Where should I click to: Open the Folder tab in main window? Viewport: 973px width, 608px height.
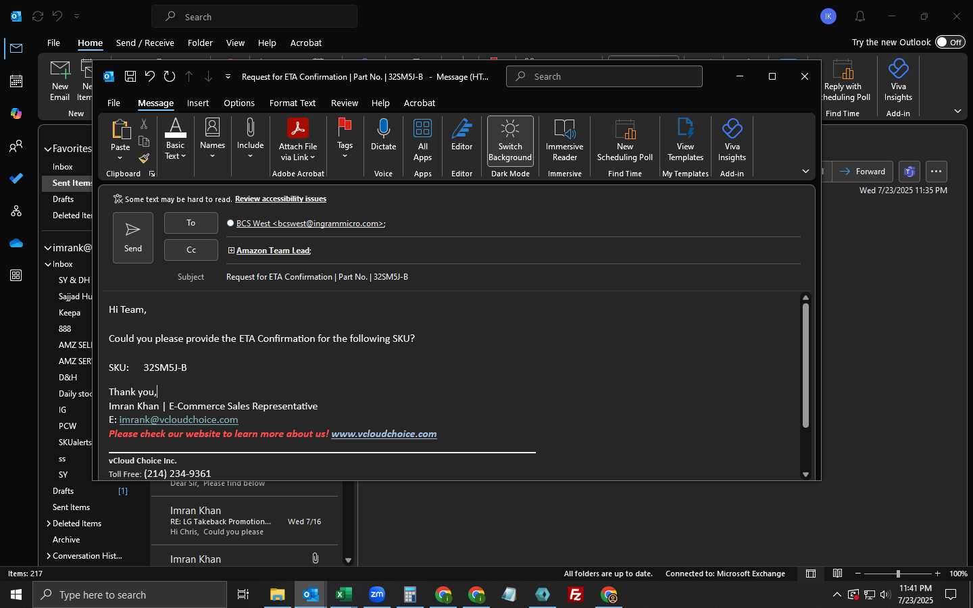[x=200, y=43]
